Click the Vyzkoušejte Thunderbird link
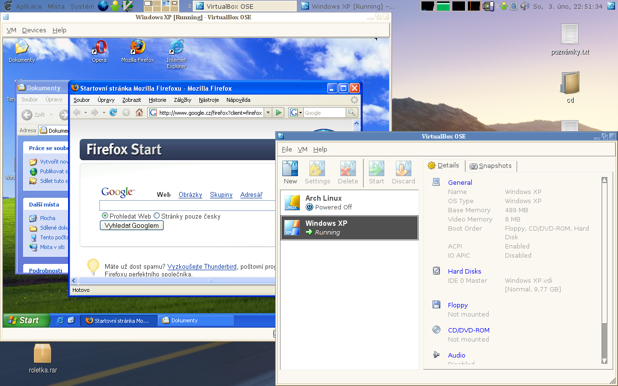Image resolution: width=618 pixels, height=386 pixels. [202, 266]
